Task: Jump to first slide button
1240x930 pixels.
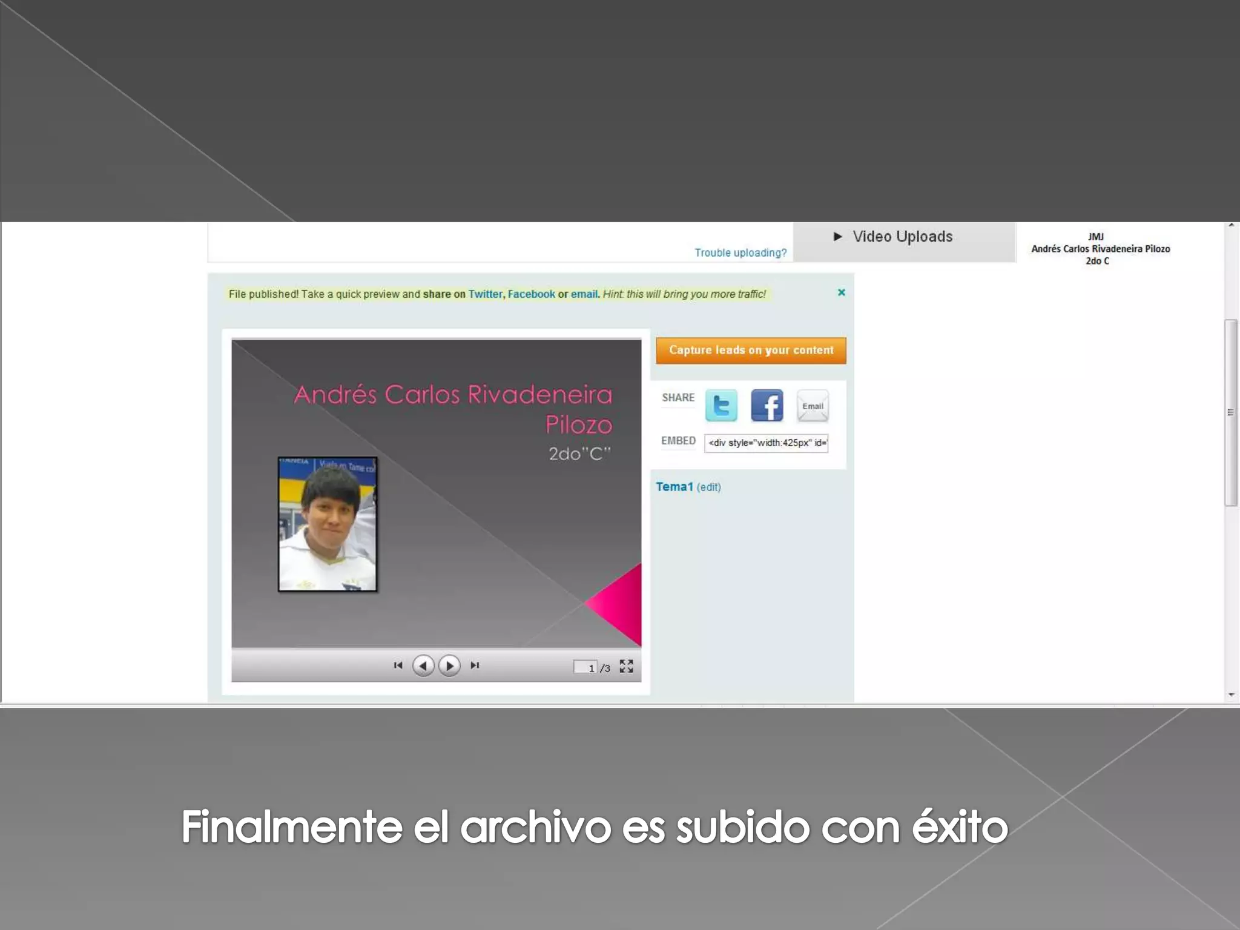Action: [398, 665]
